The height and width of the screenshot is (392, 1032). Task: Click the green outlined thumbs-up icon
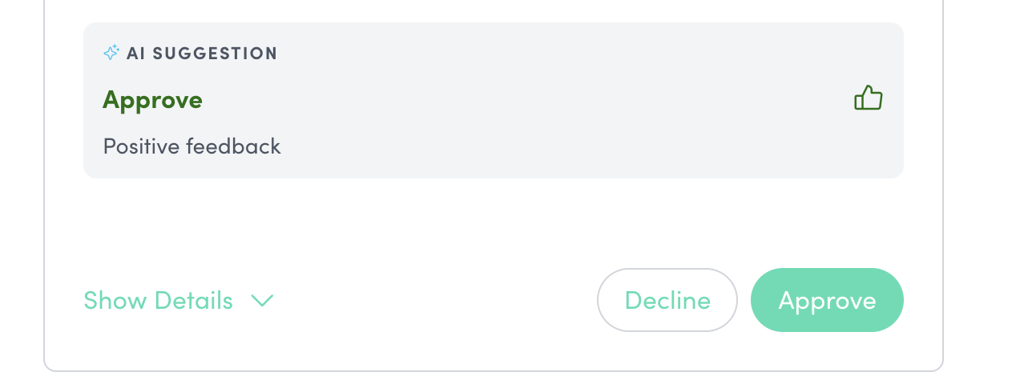point(868,99)
